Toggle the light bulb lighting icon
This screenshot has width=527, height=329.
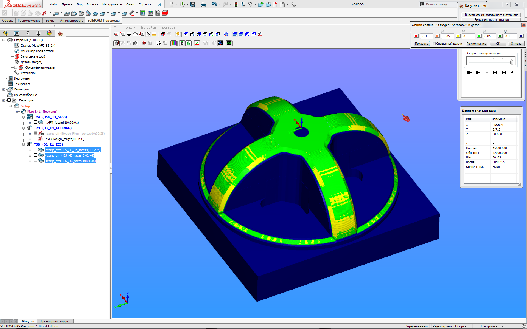[178, 34]
